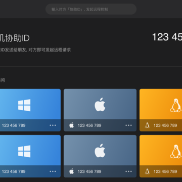Select second-row Linux card ID 123 456 789

(x=165, y=171)
